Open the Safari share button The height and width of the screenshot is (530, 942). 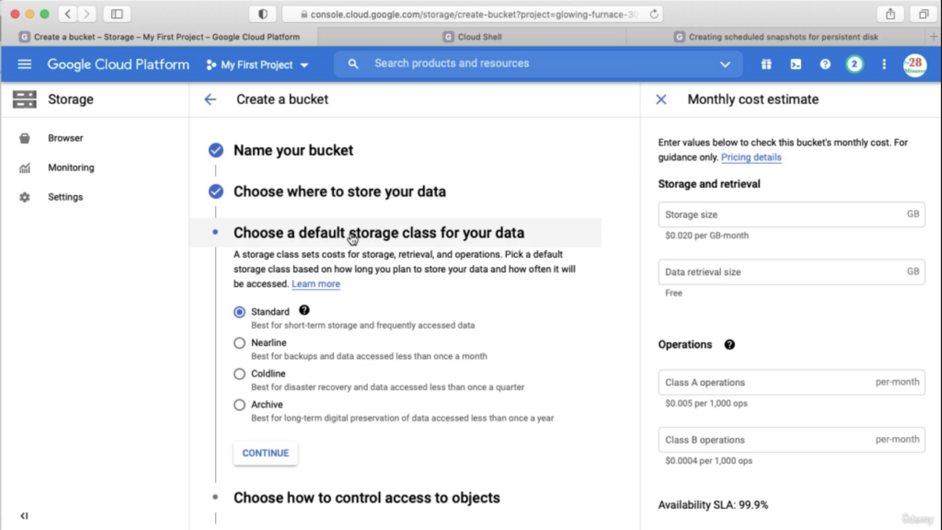pyautogui.click(x=890, y=14)
